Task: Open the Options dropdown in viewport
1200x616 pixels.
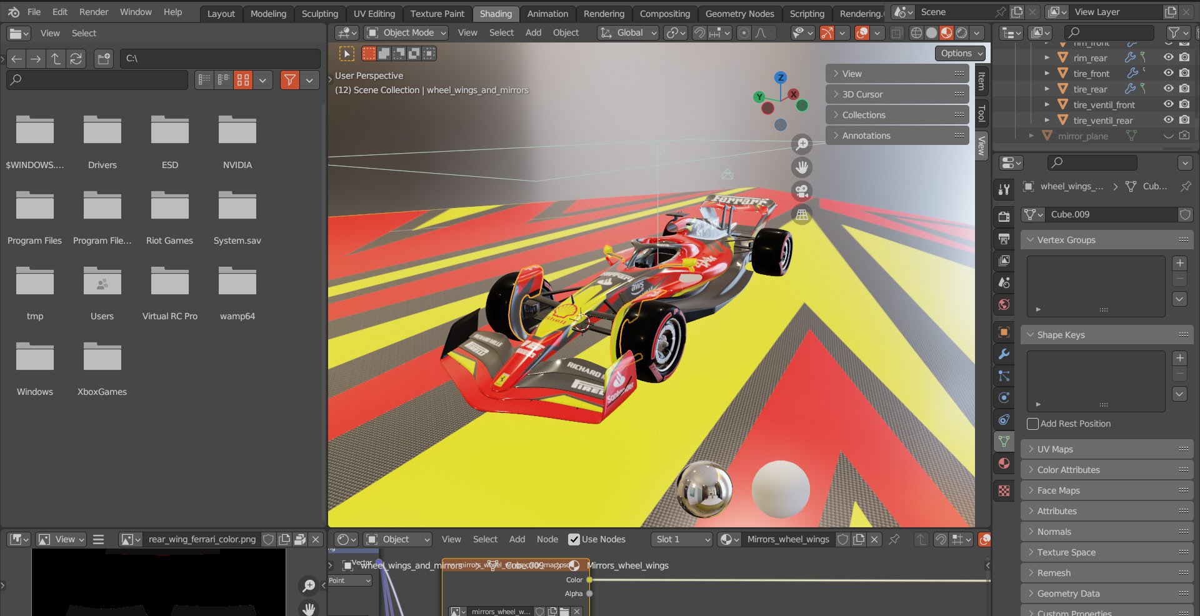Action: pyautogui.click(x=960, y=54)
